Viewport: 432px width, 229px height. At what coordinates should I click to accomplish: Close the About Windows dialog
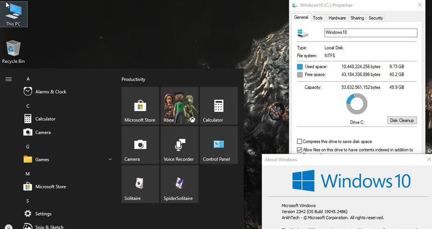pyautogui.click(x=429, y=159)
